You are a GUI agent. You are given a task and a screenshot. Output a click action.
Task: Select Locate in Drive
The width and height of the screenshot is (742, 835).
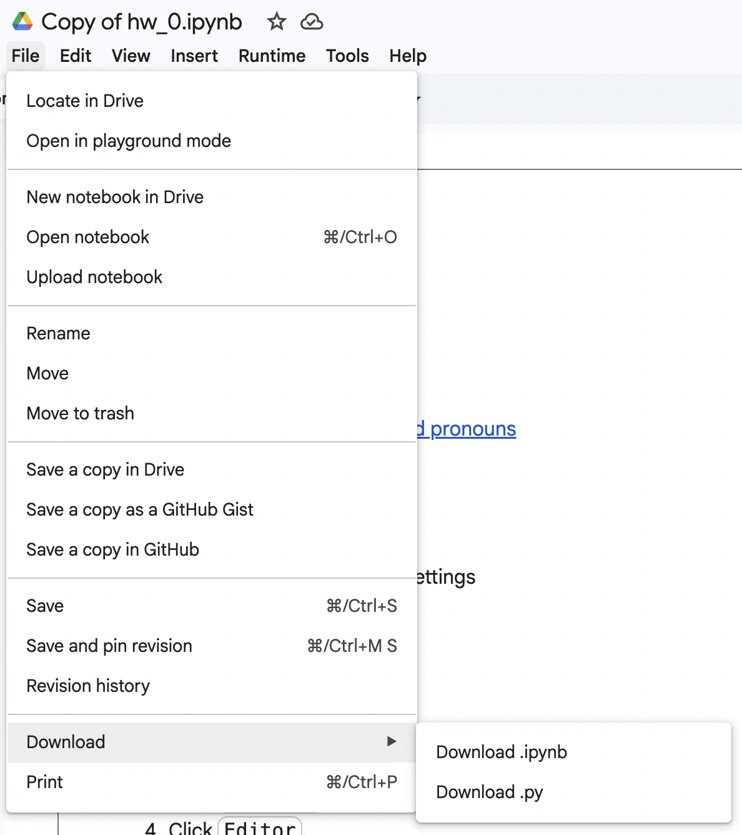coord(212,101)
